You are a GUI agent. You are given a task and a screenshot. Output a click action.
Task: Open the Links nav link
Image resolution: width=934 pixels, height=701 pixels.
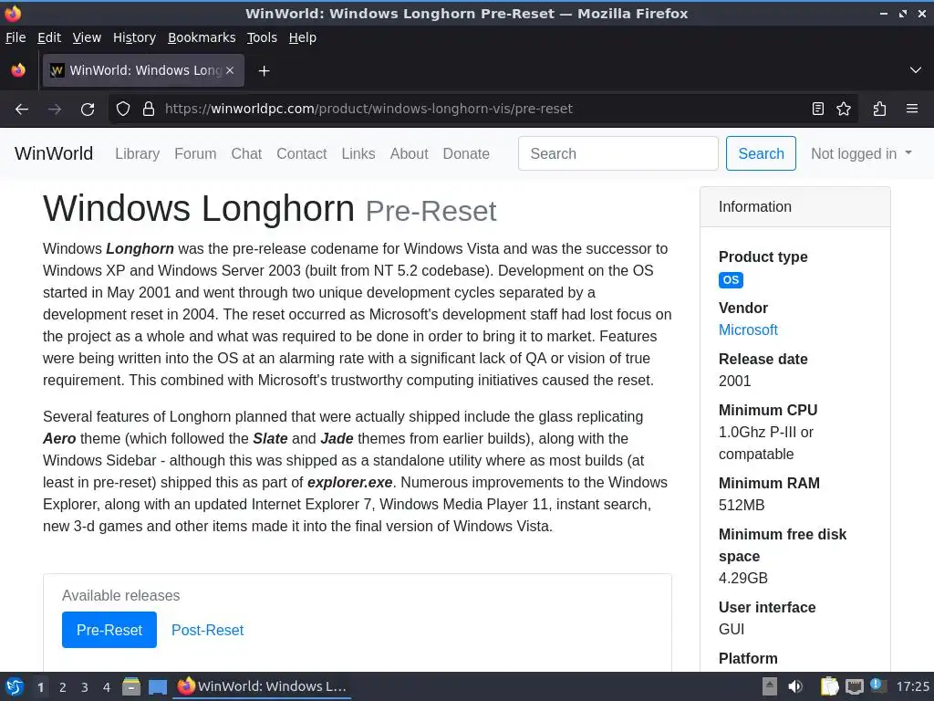point(358,153)
